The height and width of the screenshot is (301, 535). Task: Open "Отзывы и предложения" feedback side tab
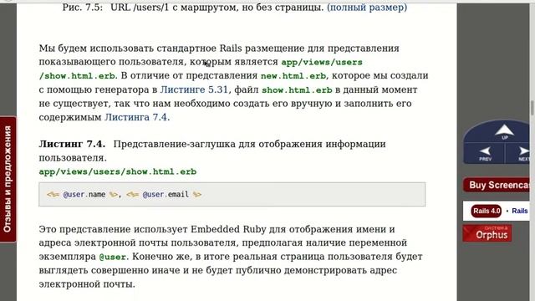8,180
